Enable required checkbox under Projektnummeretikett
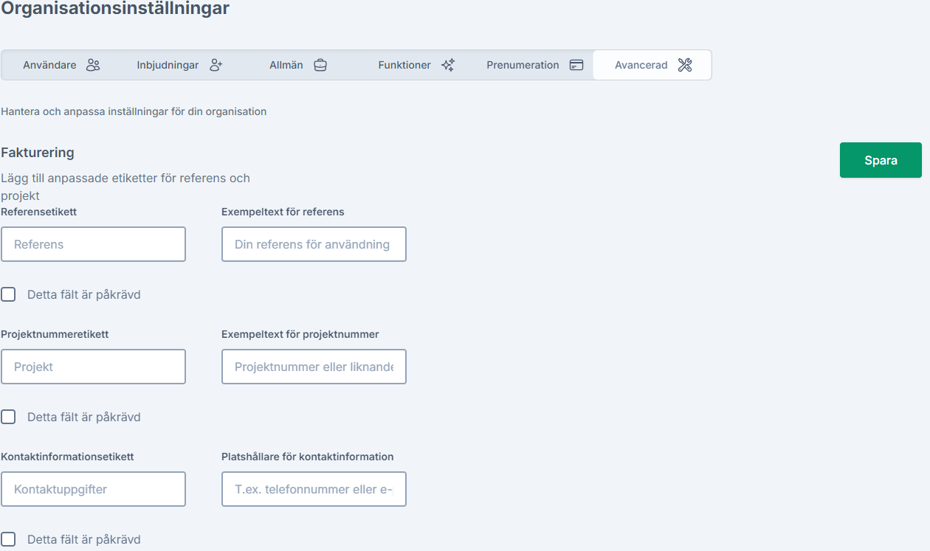The height and width of the screenshot is (551, 930). tap(8, 417)
